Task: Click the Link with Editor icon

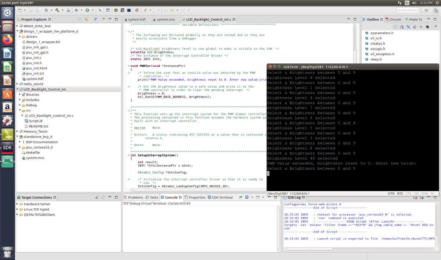Action: pyautogui.click(x=86, y=19)
